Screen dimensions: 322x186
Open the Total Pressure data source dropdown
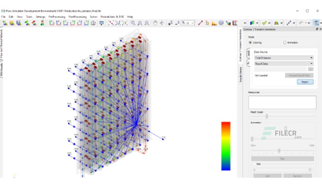284,58
